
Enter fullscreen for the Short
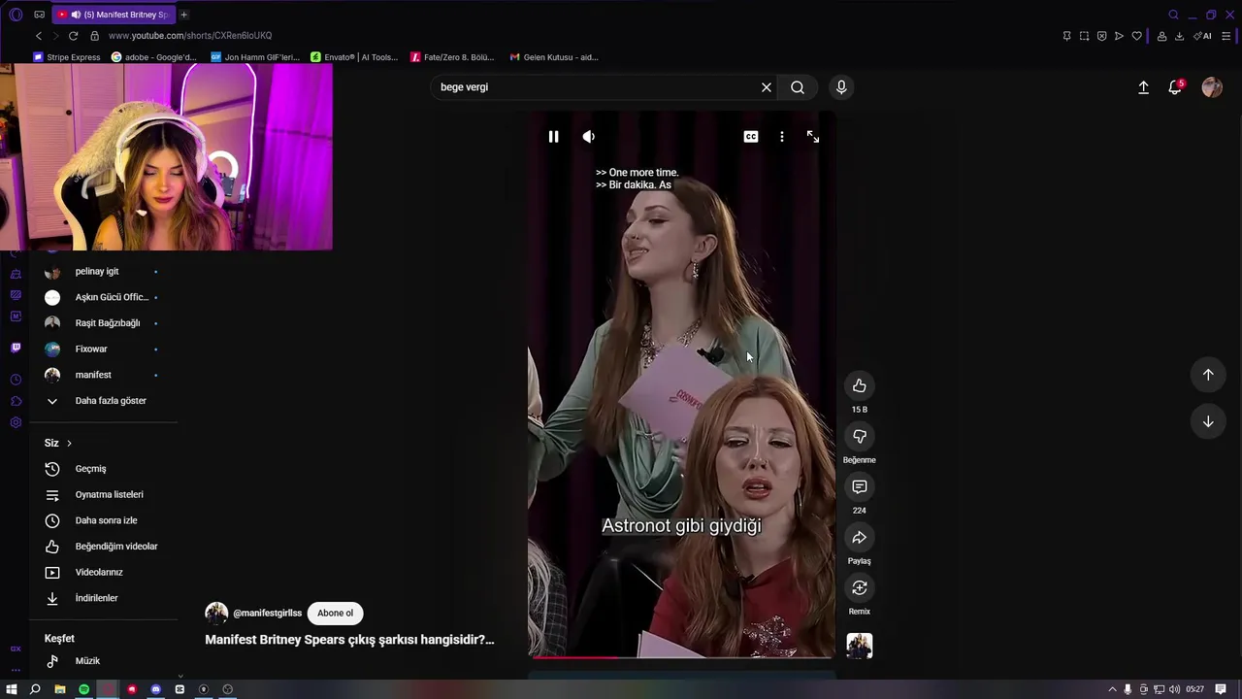coord(813,137)
